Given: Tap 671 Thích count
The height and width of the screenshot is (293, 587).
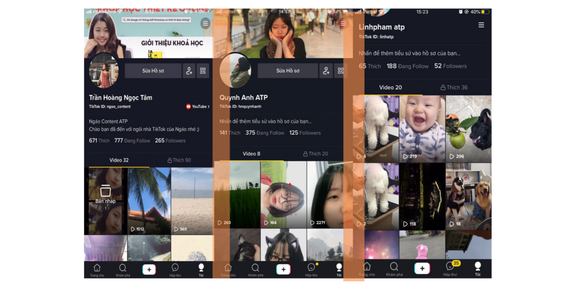Looking at the screenshot, I should click(99, 140).
